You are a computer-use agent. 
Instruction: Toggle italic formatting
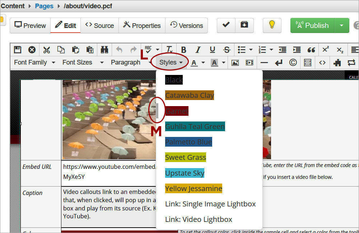tap(198, 50)
